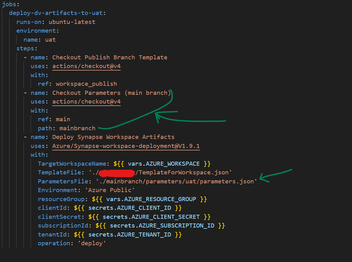Click the 'resourceGroup' key
352x262 pixels.
(61, 199)
